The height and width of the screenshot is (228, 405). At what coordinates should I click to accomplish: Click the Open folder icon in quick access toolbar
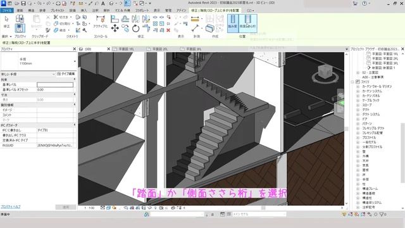coord(16,4)
